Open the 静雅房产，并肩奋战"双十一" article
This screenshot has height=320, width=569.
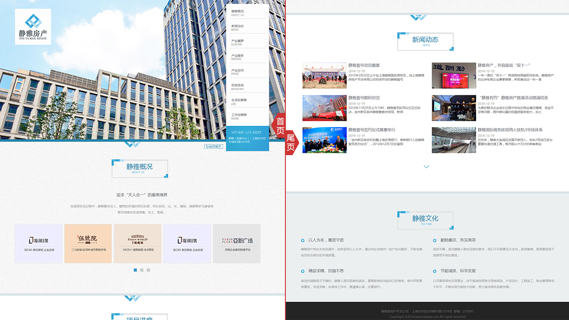(x=504, y=65)
